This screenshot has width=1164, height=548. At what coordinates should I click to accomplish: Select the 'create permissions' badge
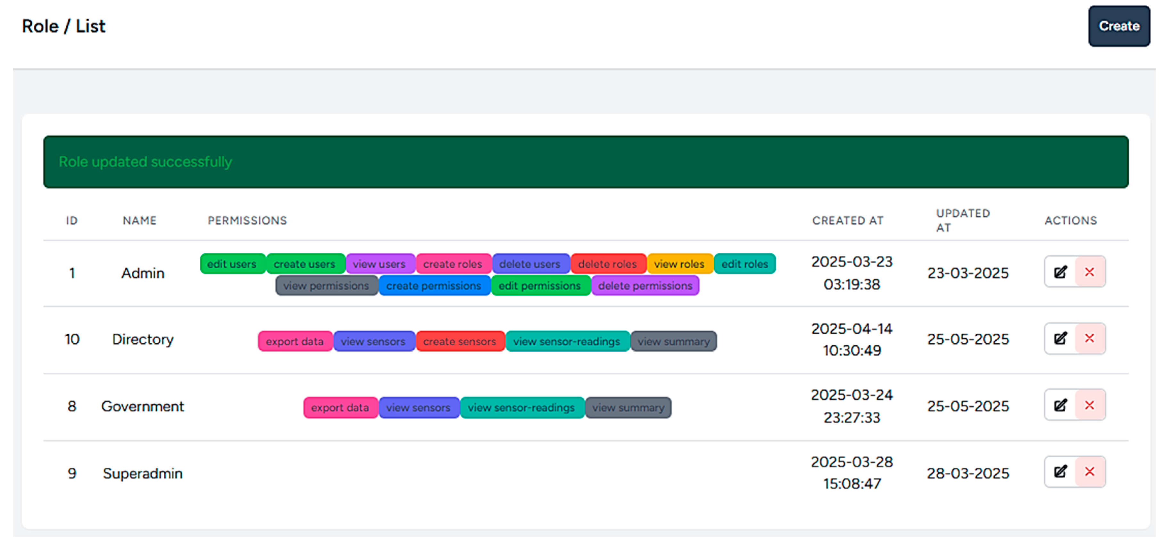point(434,286)
